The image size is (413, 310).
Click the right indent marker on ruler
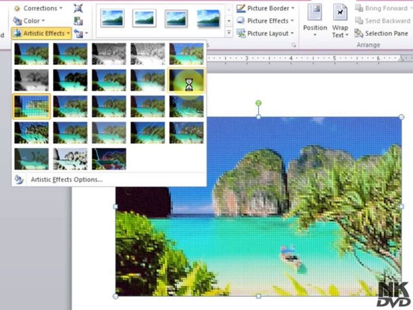coord(401,59)
